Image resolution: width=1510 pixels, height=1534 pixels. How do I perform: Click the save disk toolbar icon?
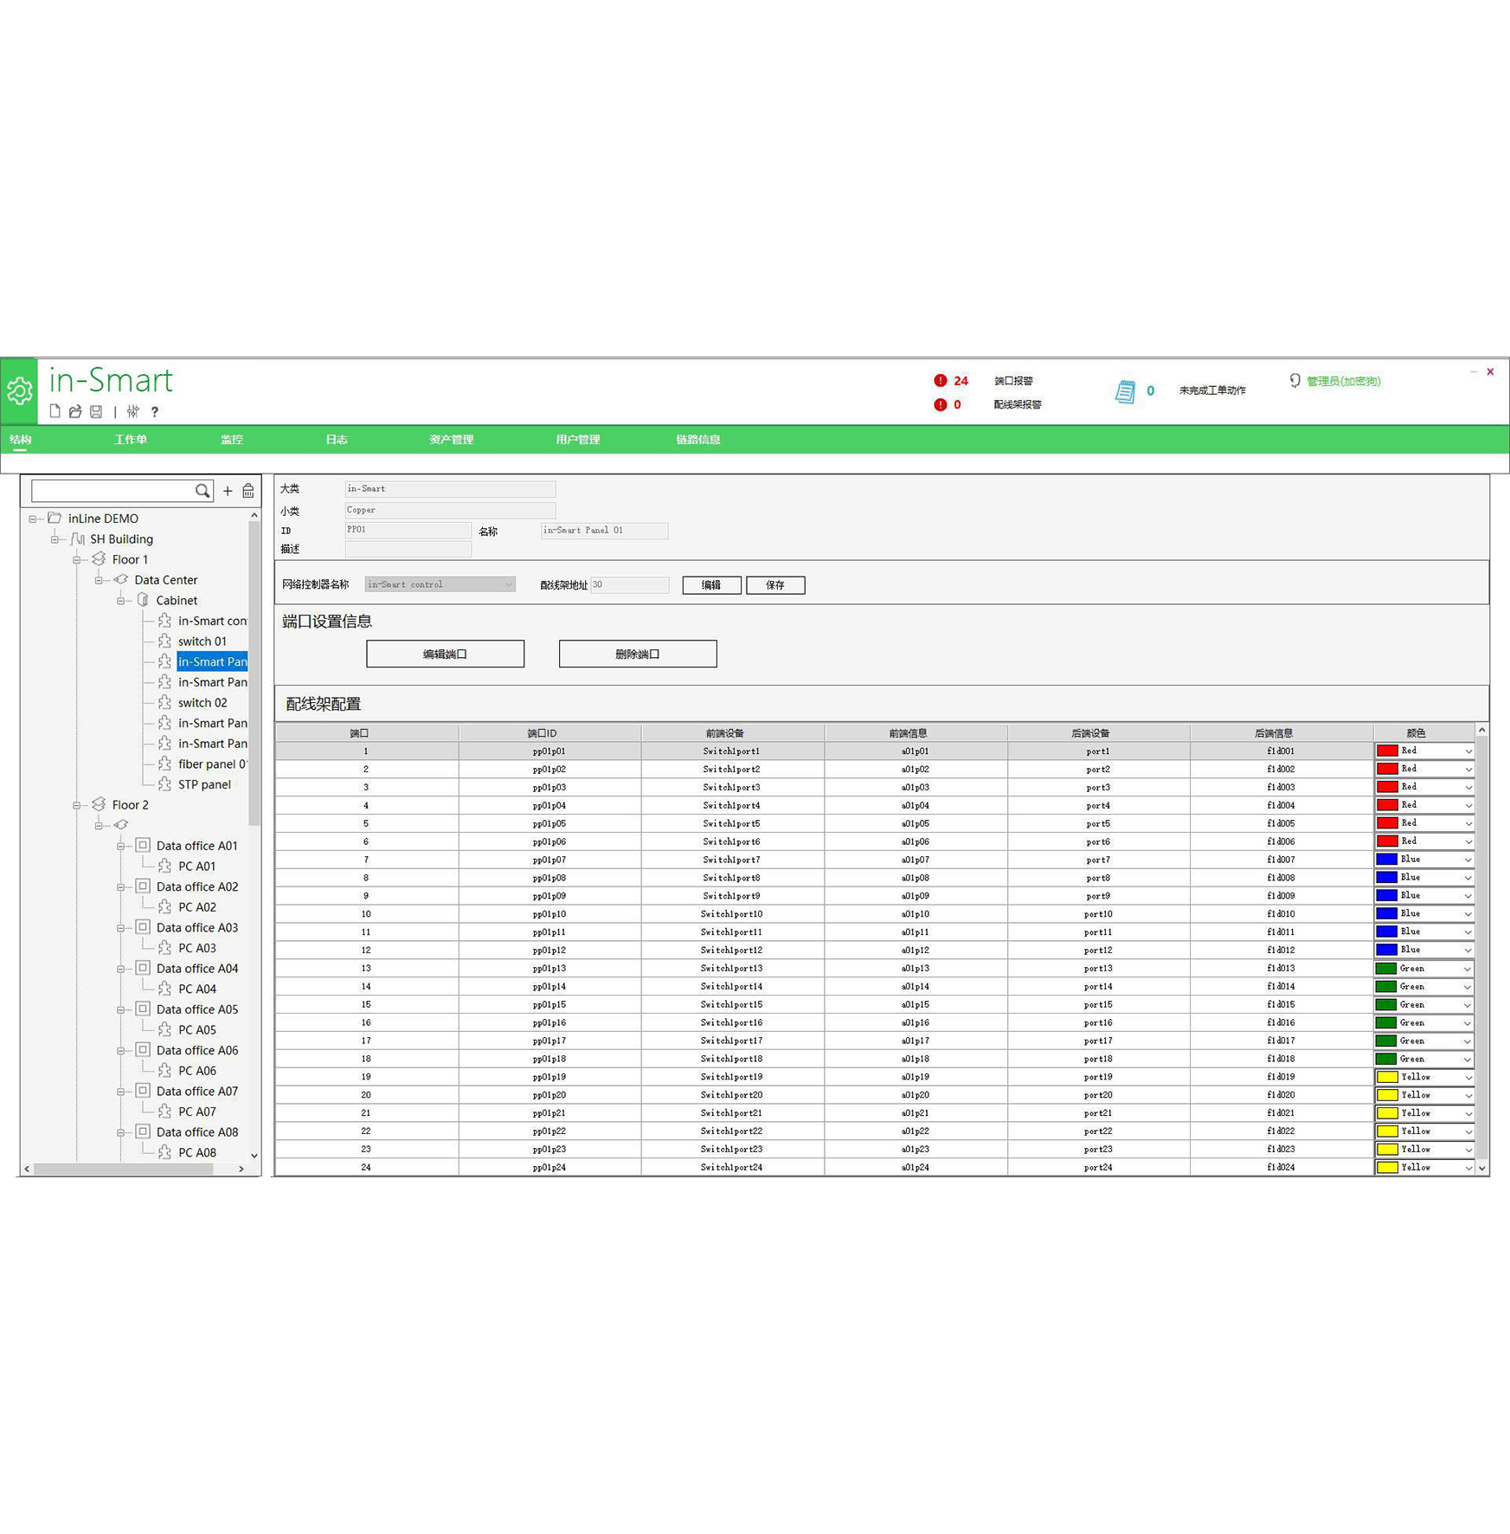pyautogui.click(x=96, y=411)
